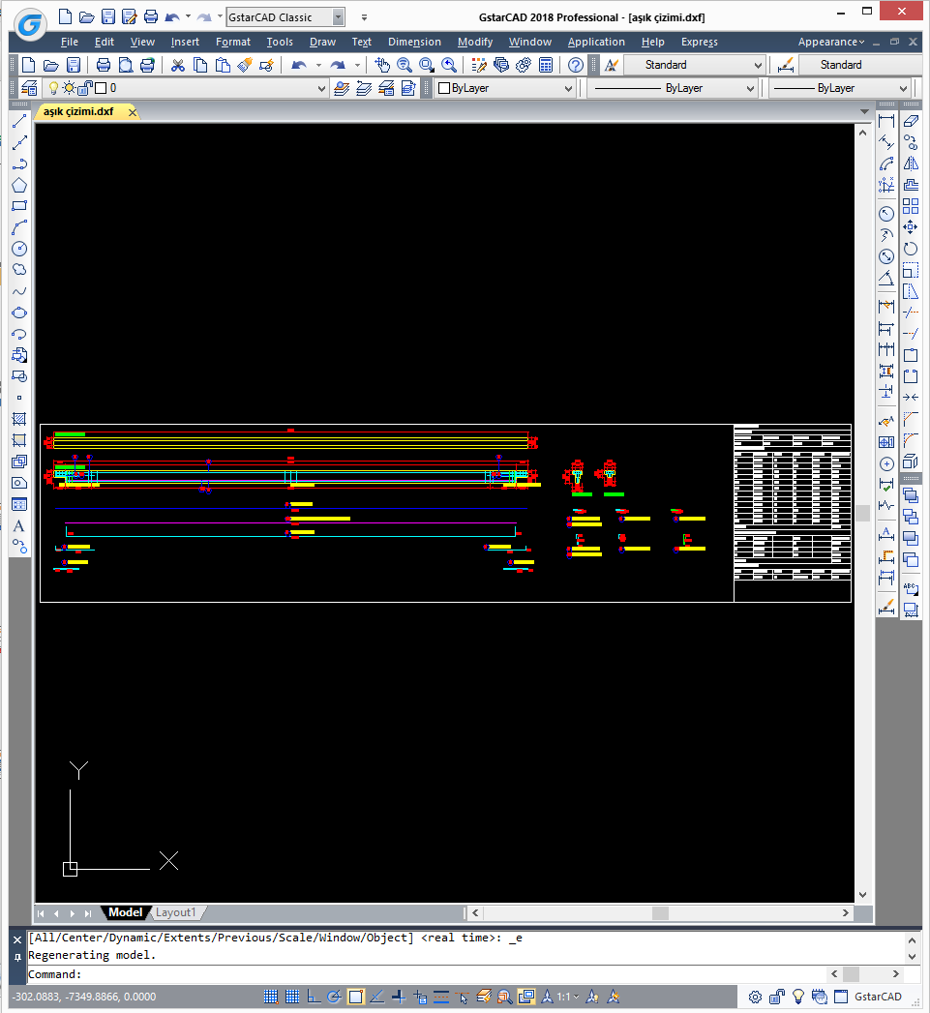Toggle Snap mode in status bar

[271, 997]
